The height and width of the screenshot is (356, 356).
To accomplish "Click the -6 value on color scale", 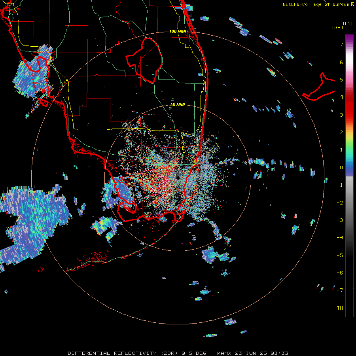I will (340, 273).
